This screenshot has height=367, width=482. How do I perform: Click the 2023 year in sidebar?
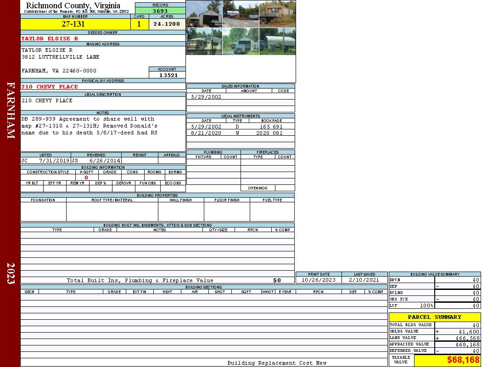tap(11, 273)
